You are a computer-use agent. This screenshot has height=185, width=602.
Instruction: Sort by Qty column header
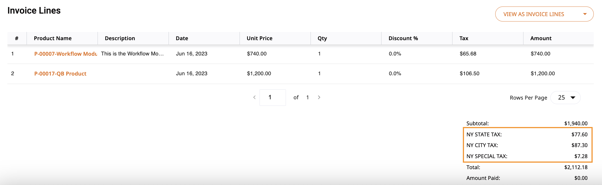pos(322,38)
